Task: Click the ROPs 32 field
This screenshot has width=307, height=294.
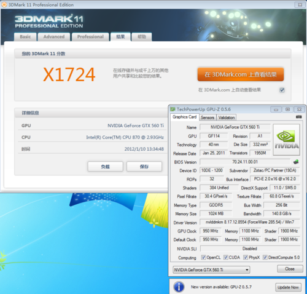Action: [x=212, y=179]
